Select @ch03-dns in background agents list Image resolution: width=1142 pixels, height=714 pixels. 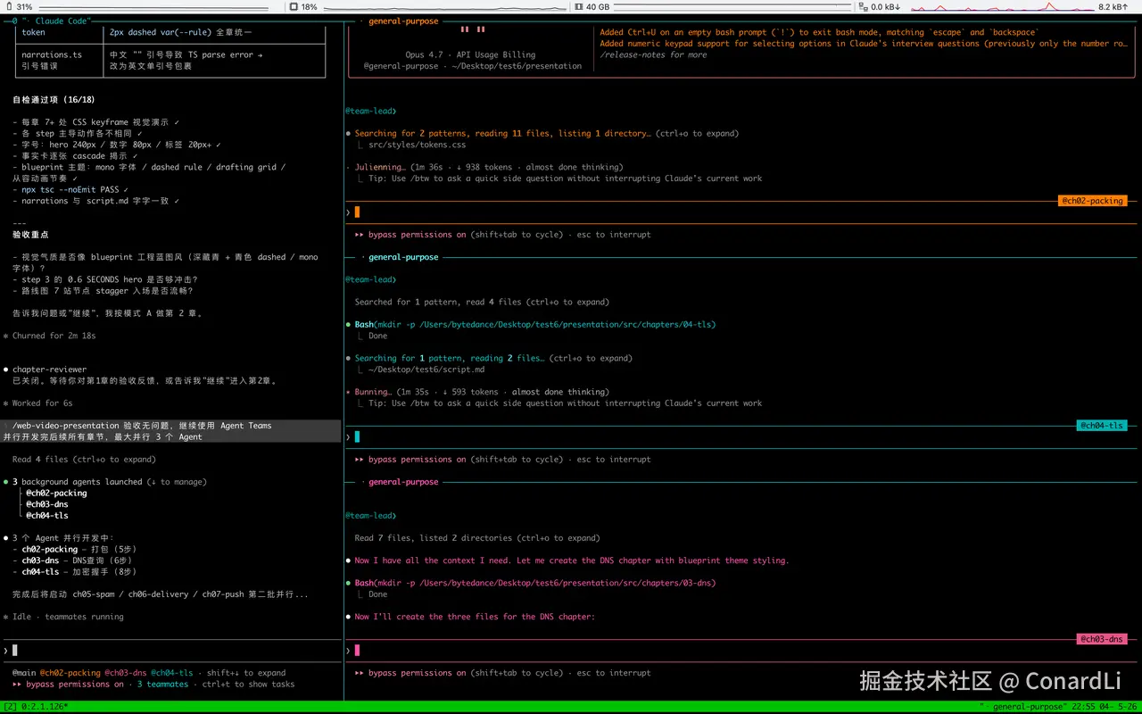[x=47, y=504]
